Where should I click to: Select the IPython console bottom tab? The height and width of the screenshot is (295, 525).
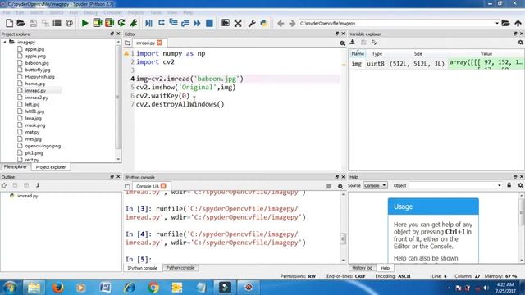142,268
